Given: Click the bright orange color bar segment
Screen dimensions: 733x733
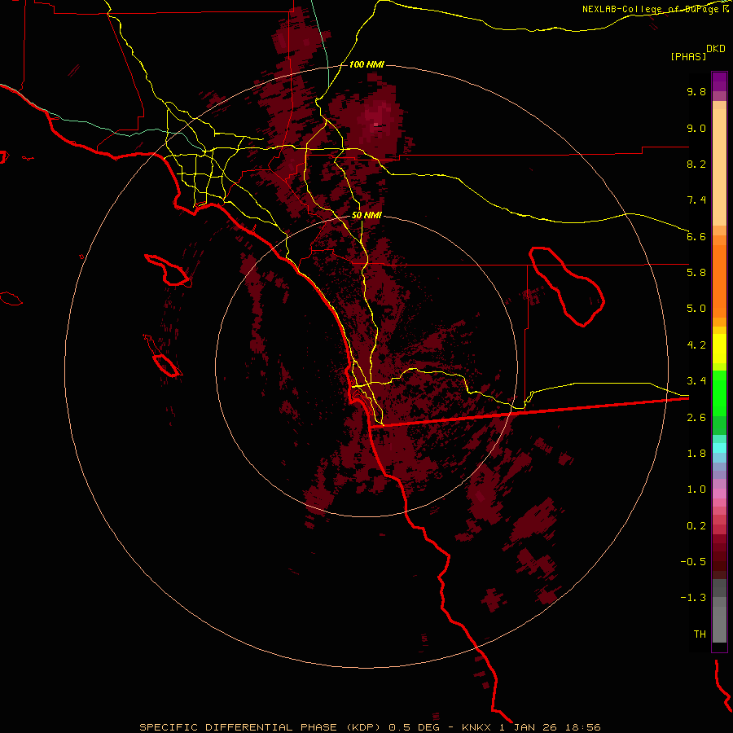Looking at the screenshot, I should coord(719,282).
